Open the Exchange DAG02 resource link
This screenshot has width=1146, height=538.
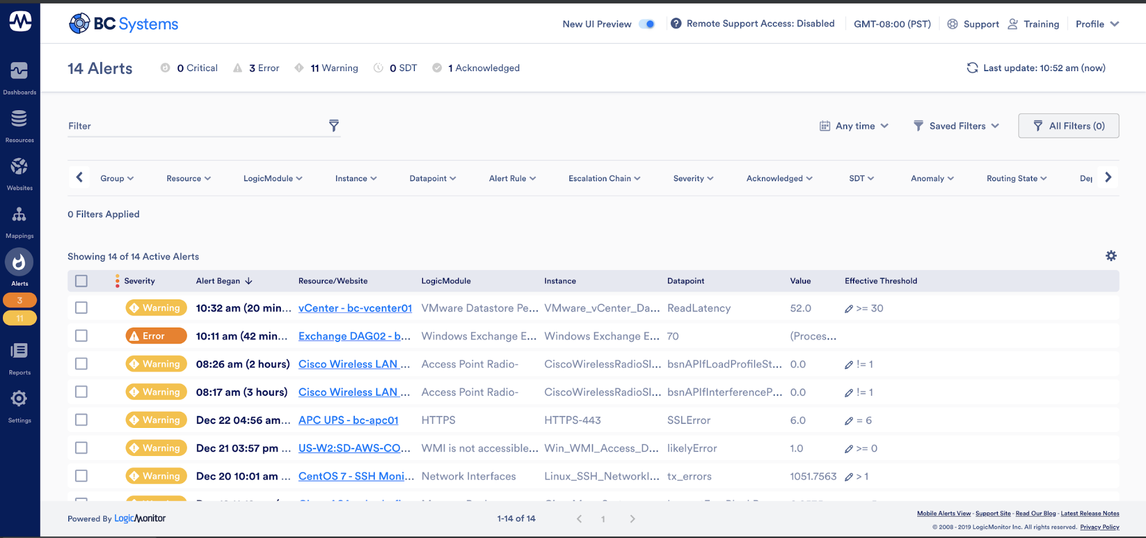coord(354,336)
